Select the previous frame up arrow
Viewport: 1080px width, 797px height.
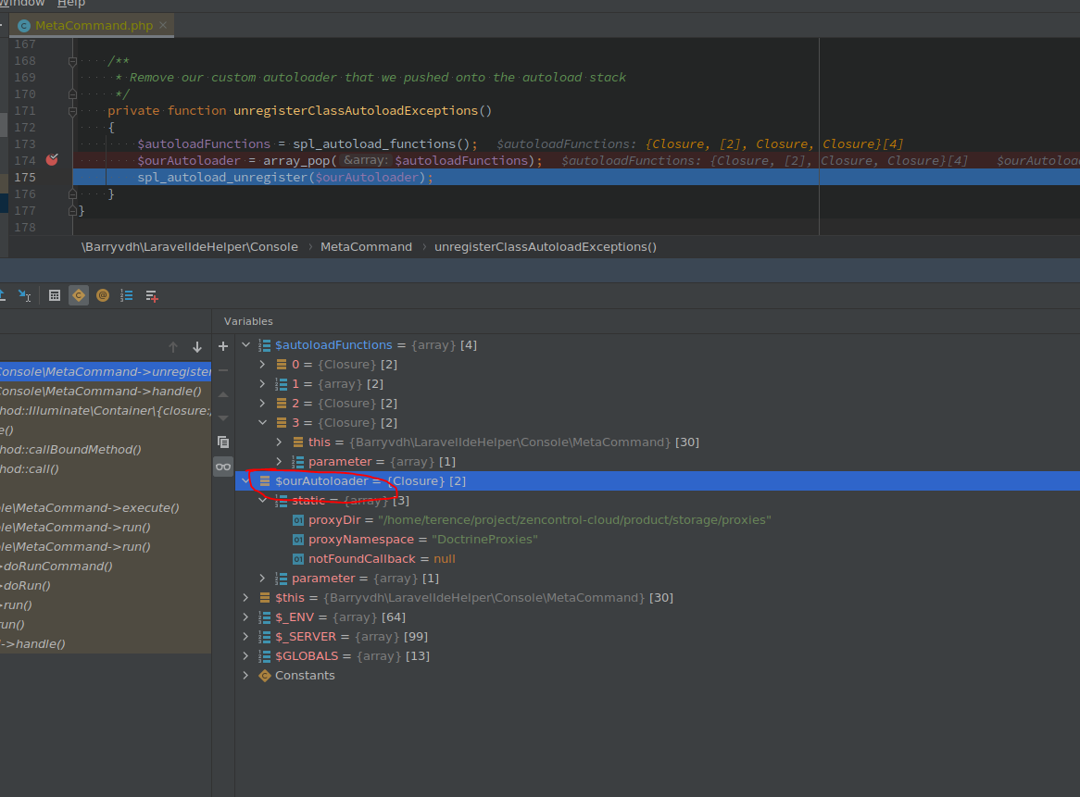173,347
